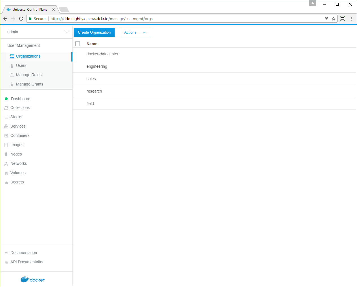The width and height of the screenshot is (357, 287).
Task: Reload the page with the refresh icon
Action: [x=21, y=19]
